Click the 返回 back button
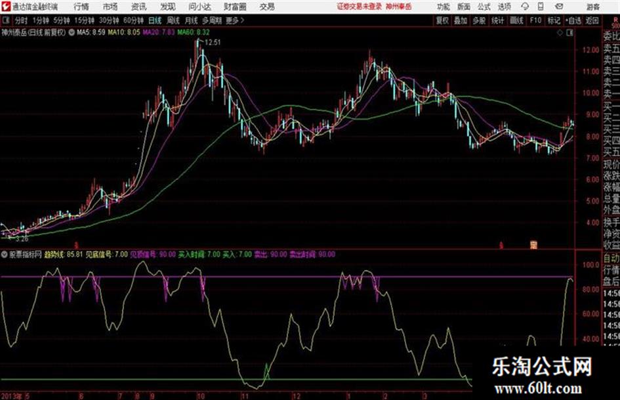Screen dimensions: 620x400 [x=592, y=20]
